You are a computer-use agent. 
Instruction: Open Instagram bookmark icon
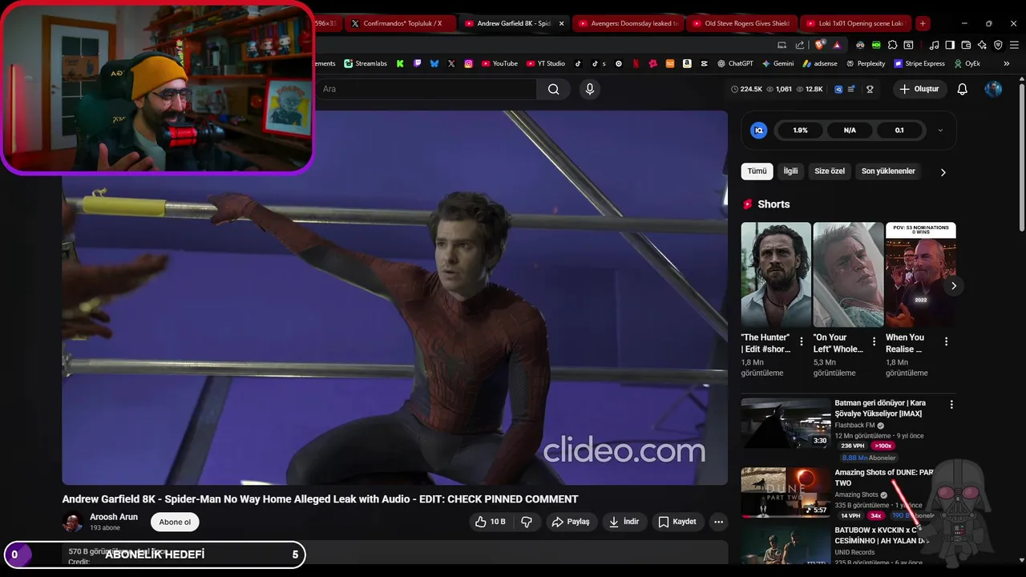click(468, 63)
